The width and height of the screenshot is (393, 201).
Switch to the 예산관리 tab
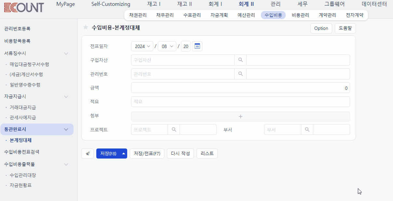[x=246, y=15]
